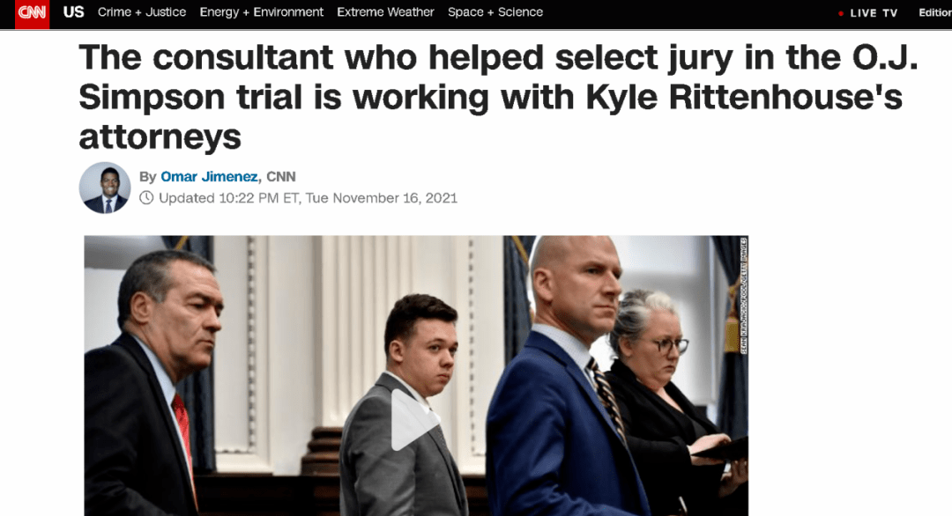Expand the Edition menu
The image size is (952, 516).
tap(935, 12)
